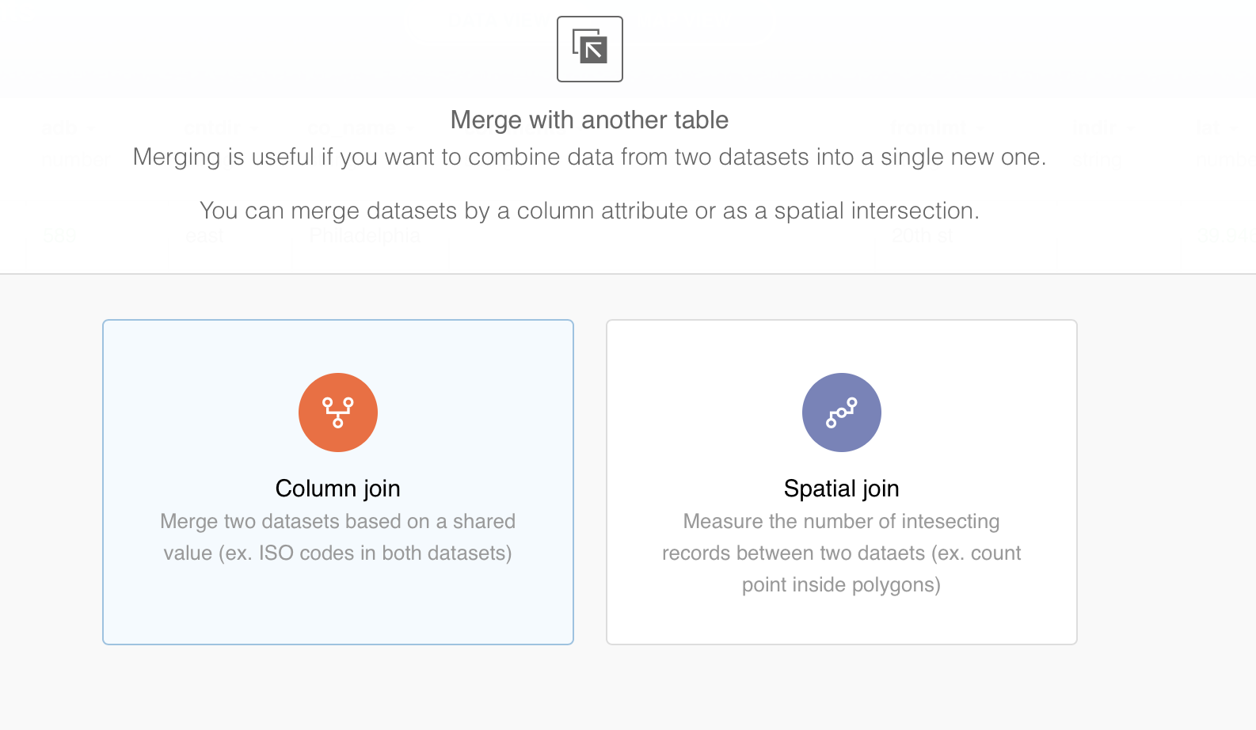The image size is (1256, 730).
Task: Click the faded '20th st' table cell
Action: [922, 236]
